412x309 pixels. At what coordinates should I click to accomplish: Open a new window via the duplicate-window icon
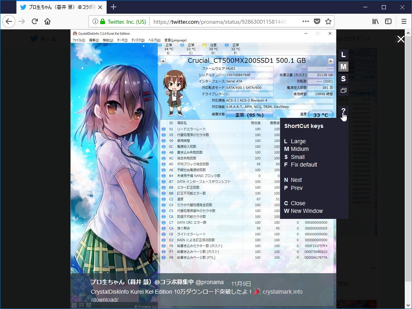(x=343, y=90)
